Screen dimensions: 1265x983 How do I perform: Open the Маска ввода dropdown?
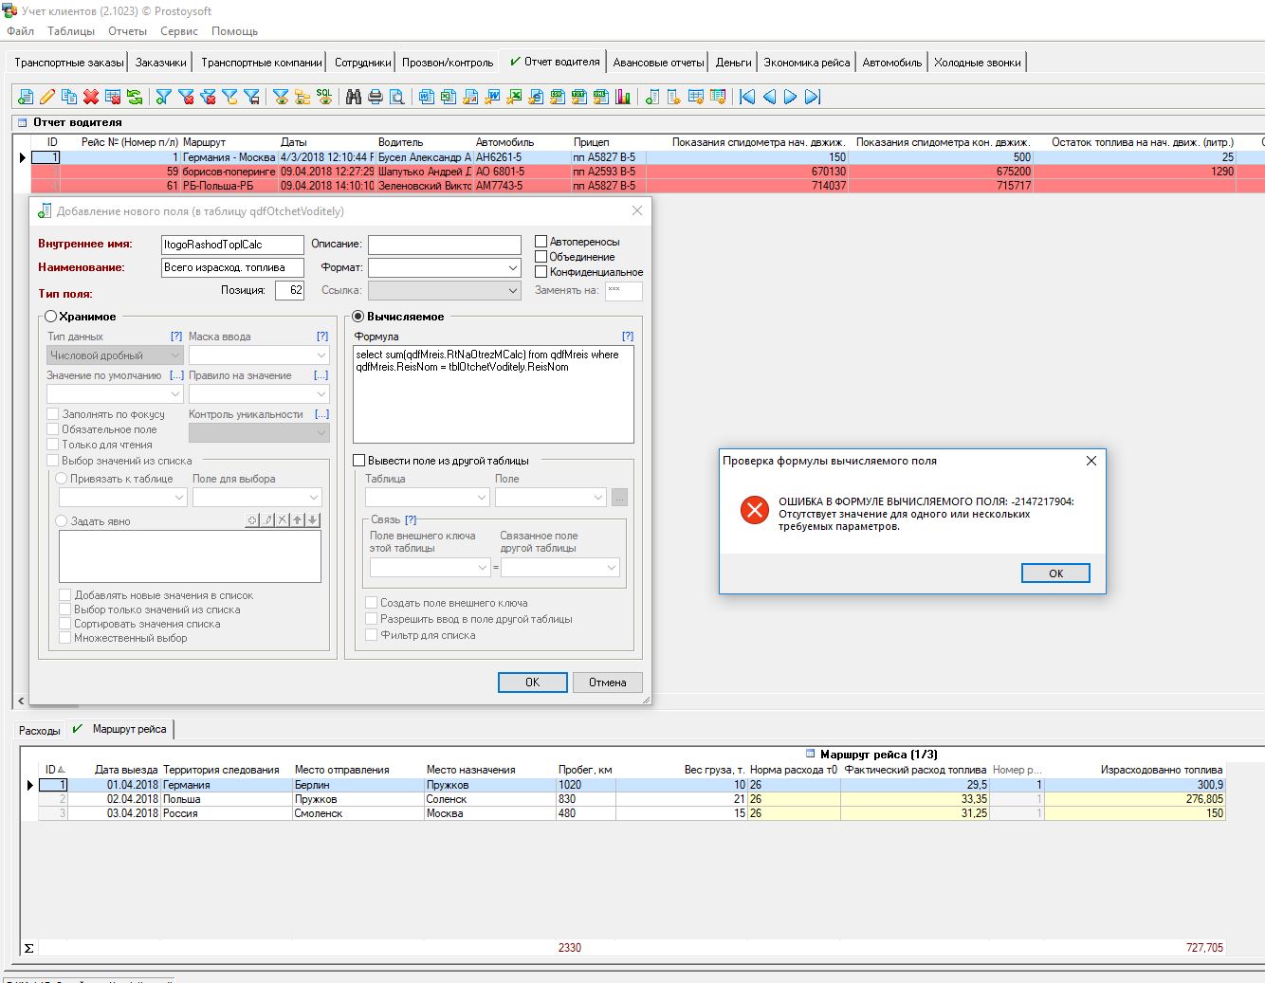click(321, 355)
